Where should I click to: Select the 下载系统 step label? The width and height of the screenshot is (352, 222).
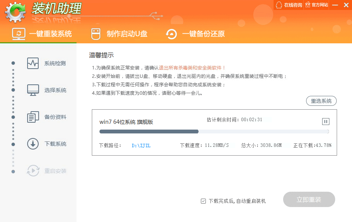click(x=55, y=144)
